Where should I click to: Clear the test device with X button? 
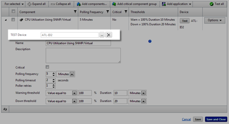[109, 35]
